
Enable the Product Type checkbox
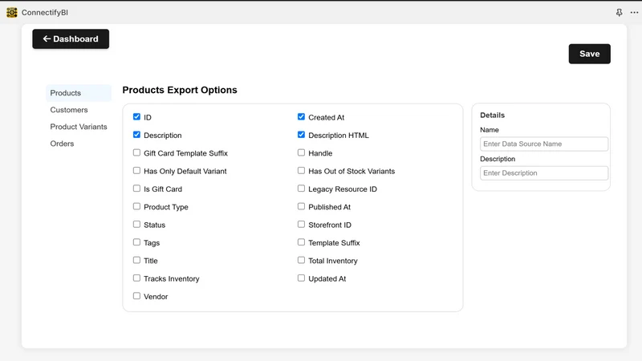pos(136,206)
